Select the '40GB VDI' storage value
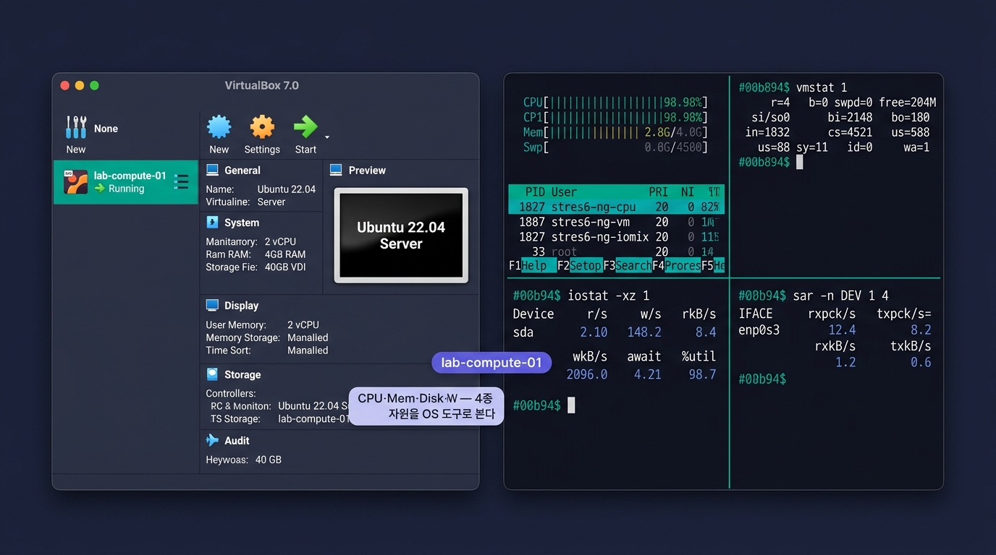Screen dimensions: 996x555 point(285,267)
